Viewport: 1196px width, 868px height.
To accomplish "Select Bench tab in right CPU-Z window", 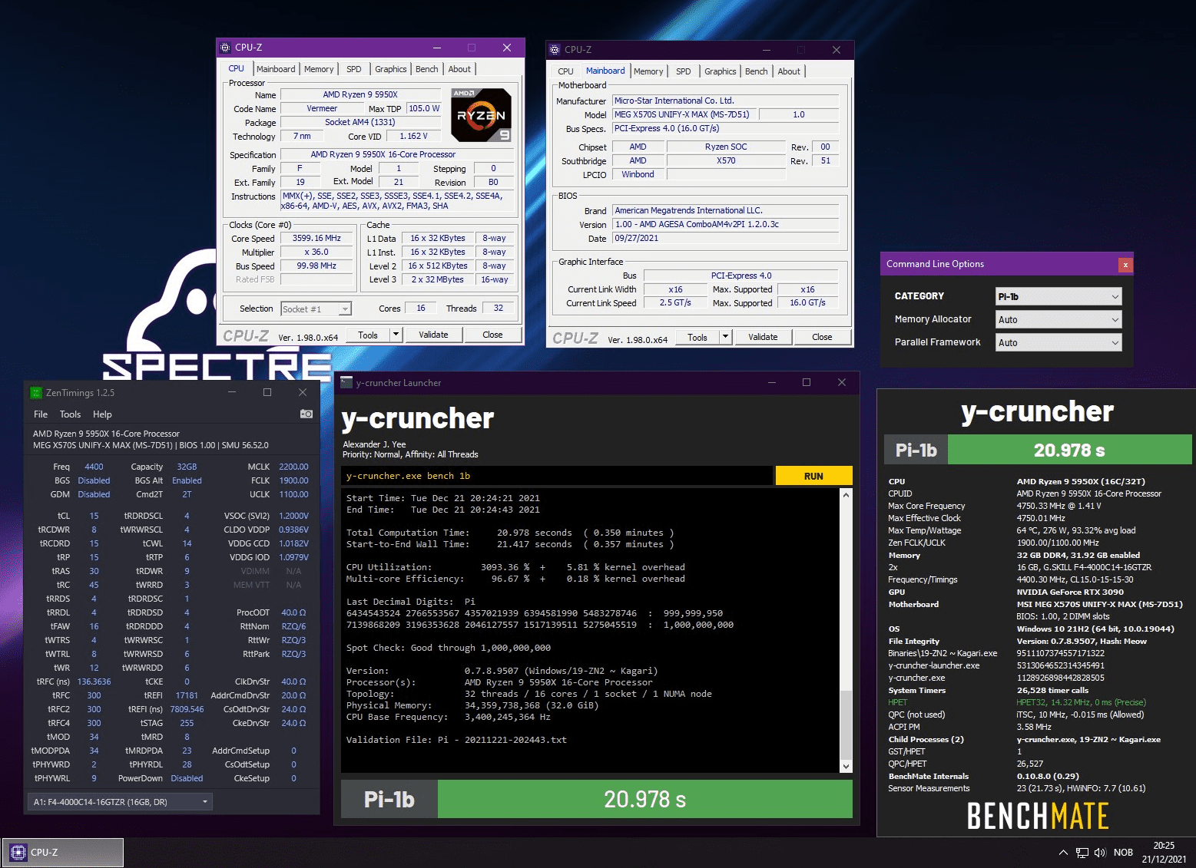I will point(757,71).
